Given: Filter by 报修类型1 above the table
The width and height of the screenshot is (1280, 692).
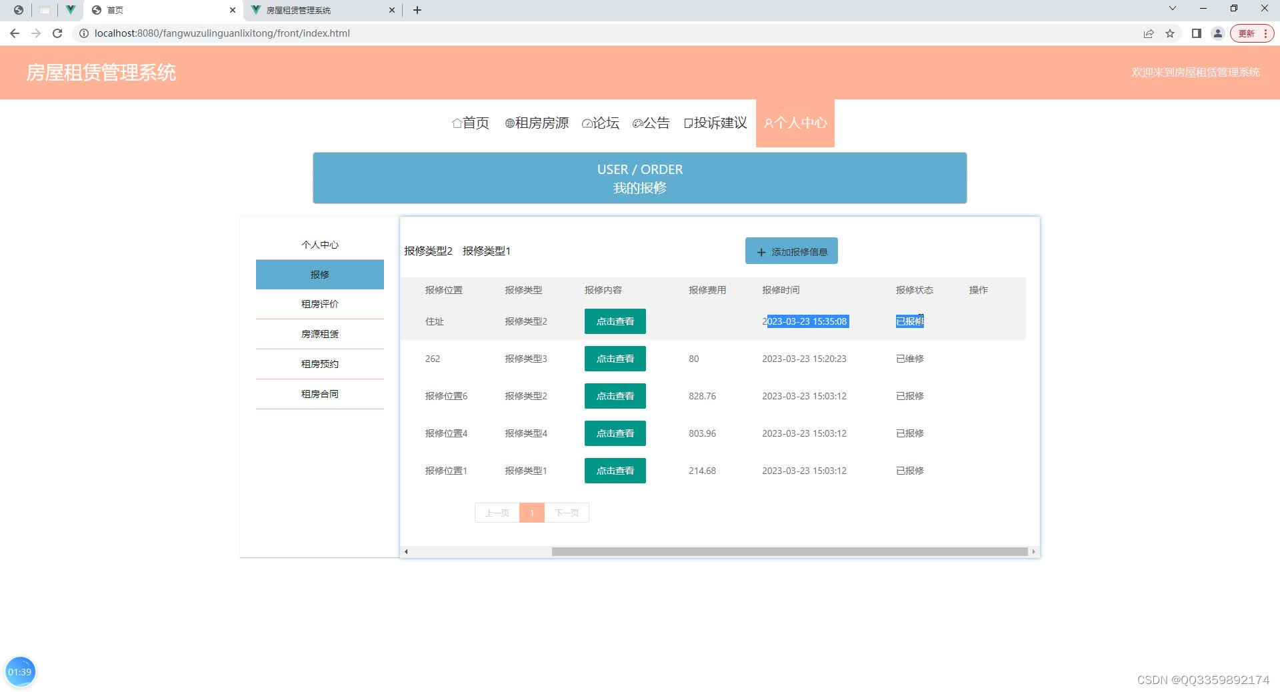Looking at the screenshot, I should pos(487,251).
